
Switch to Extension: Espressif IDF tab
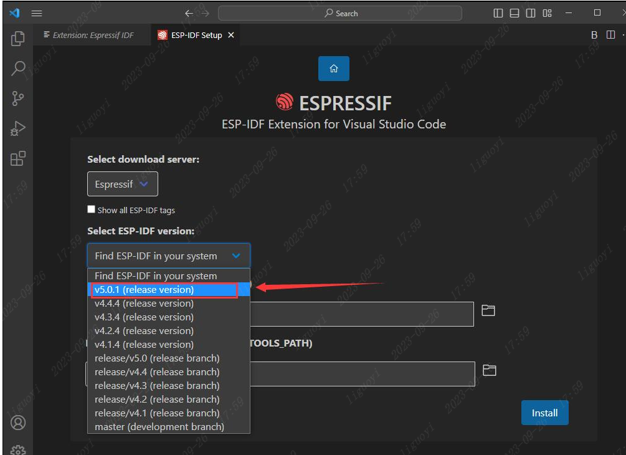tap(92, 35)
